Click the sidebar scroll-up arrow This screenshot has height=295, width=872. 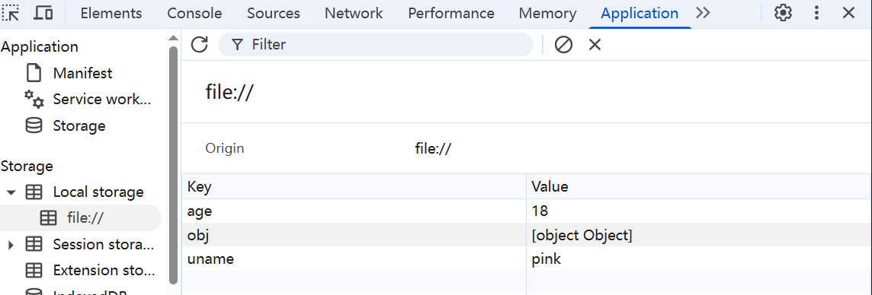173,38
